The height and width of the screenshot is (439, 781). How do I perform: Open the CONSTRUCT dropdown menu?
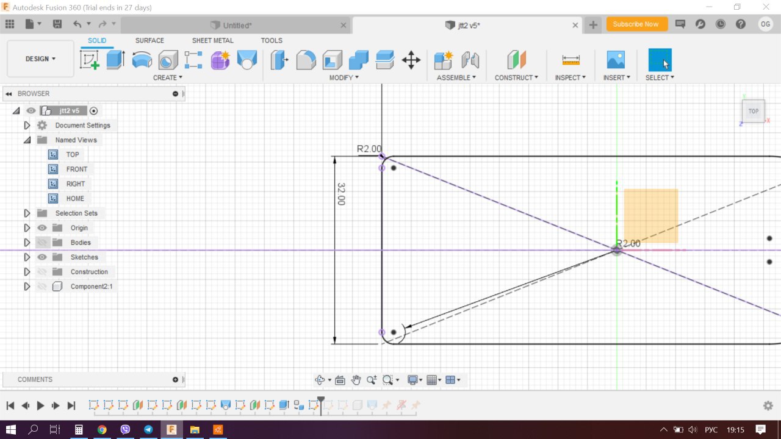tap(516, 77)
